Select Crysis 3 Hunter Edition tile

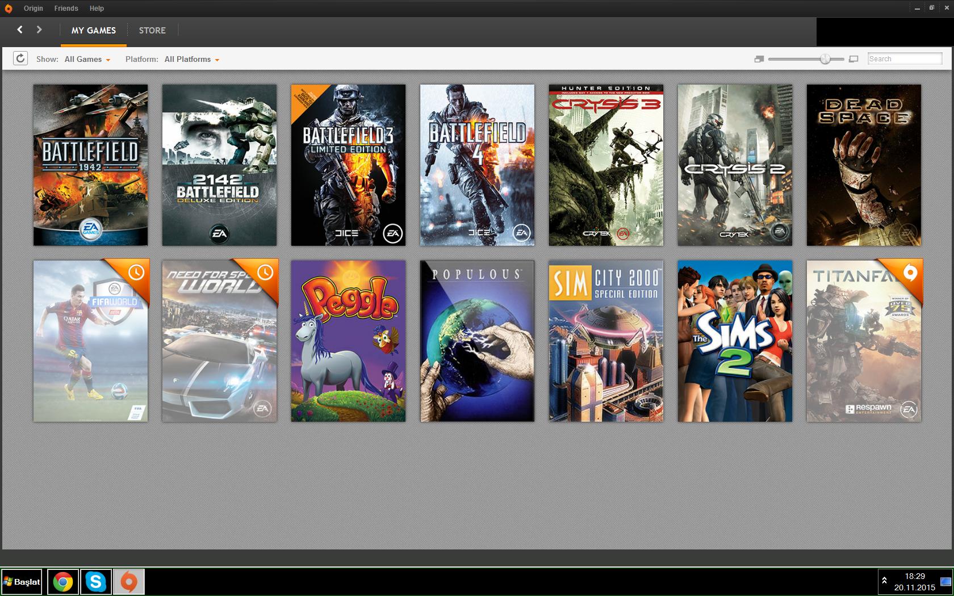[606, 165]
